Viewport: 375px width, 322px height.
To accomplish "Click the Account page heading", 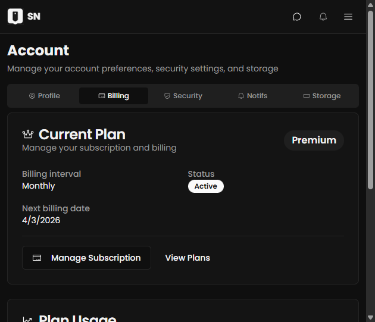I will tap(38, 51).
